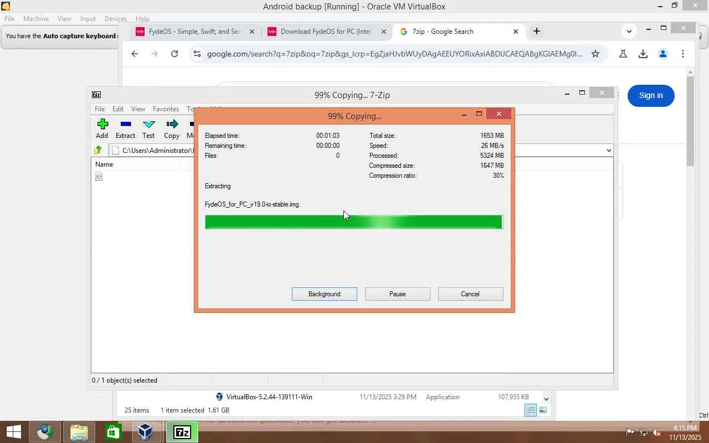Viewport: 709px width, 443px height.
Task: Click the "0 / 1 object(s) selected" status
Action: 125,380
